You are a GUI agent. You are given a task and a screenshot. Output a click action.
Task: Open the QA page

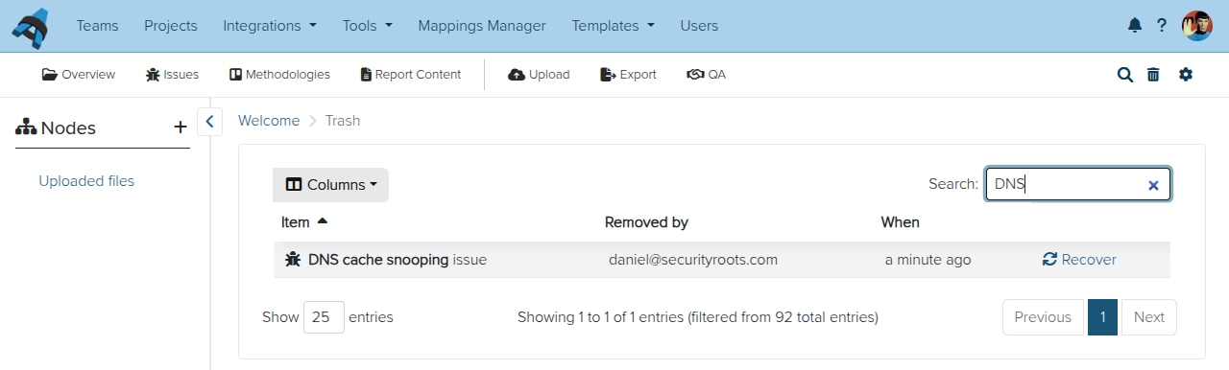pyautogui.click(x=707, y=75)
